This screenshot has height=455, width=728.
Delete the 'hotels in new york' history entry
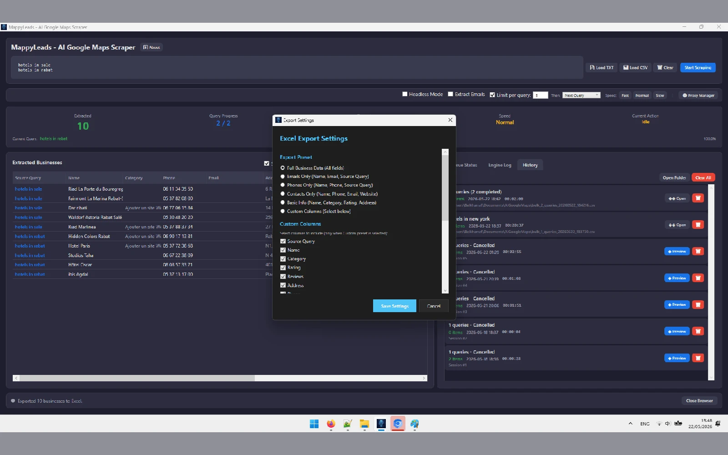coord(698,225)
